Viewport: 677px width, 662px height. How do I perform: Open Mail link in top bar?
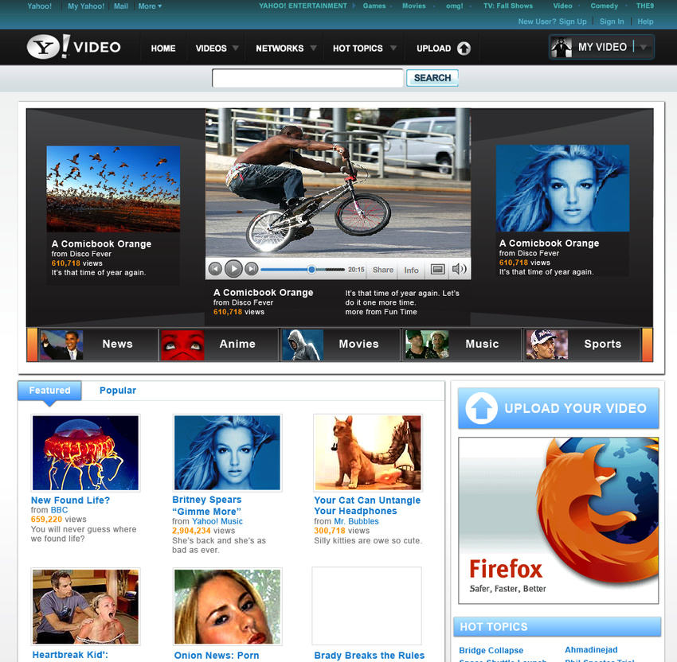(120, 6)
